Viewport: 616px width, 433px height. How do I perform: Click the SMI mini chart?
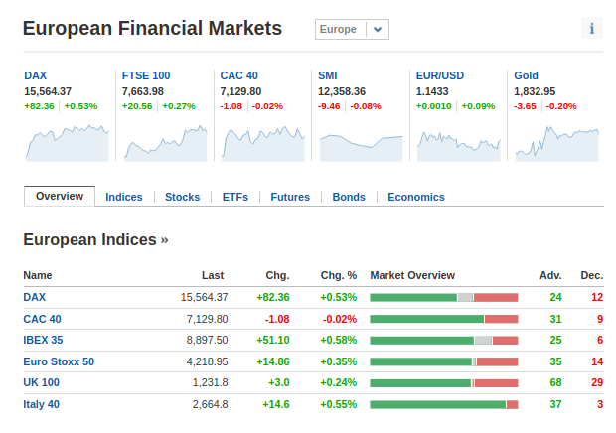pyautogui.click(x=362, y=147)
